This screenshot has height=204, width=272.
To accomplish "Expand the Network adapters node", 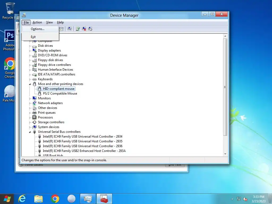I will pos(30,103).
